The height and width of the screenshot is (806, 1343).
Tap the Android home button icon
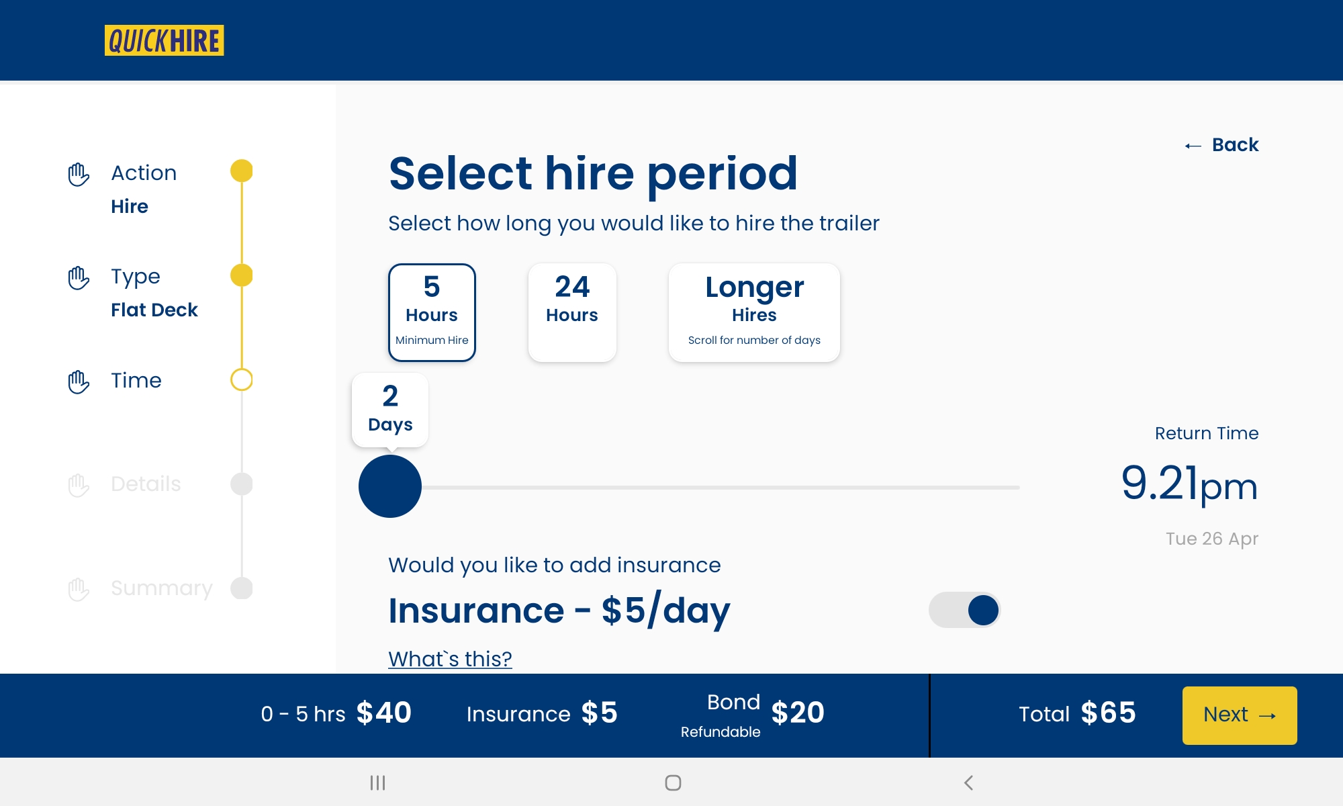[x=673, y=782]
